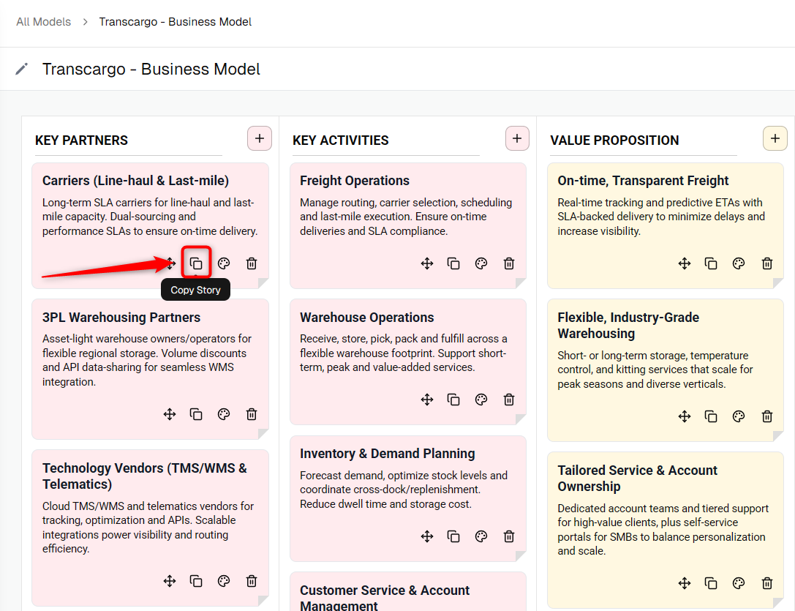Click the KEY PARTNERS column heading

(x=81, y=140)
